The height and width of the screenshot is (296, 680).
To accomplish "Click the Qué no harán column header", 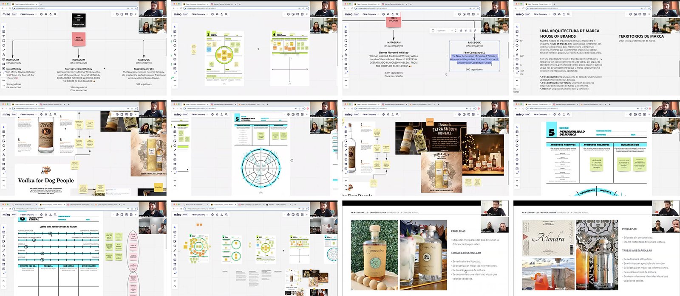I will pyautogui.click(x=89, y=266).
